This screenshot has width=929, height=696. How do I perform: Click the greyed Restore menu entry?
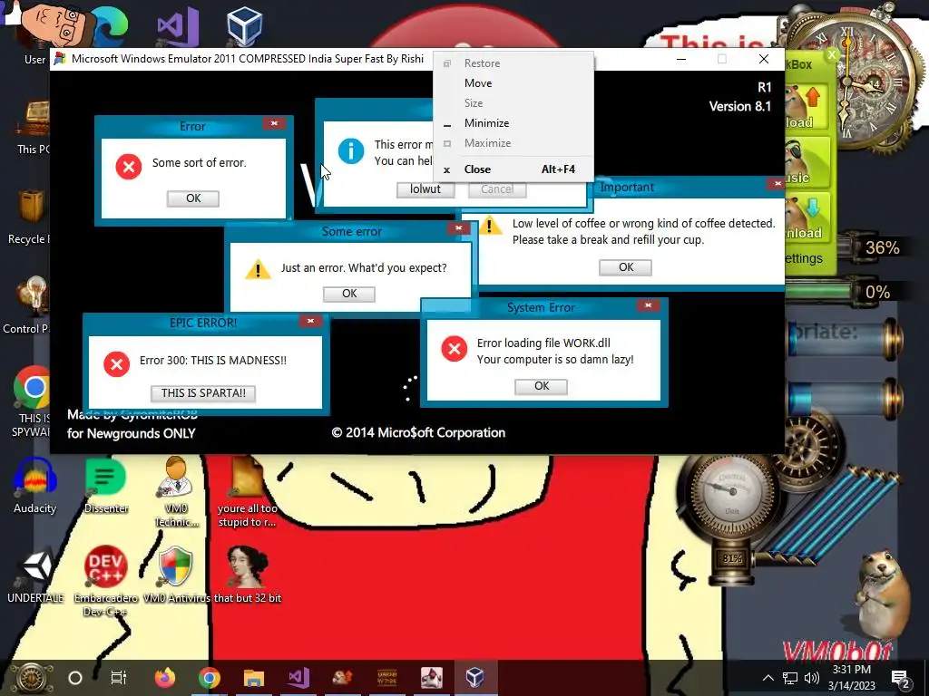click(x=513, y=63)
